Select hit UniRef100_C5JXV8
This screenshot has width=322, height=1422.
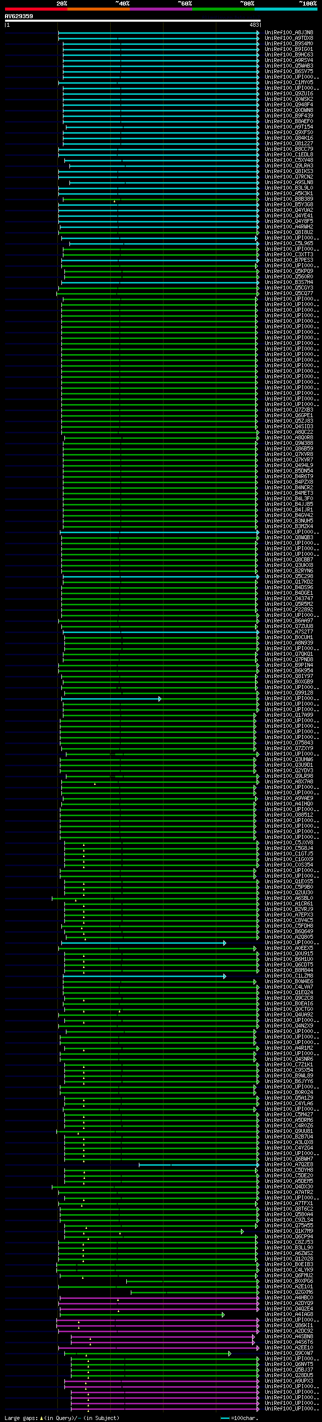pyautogui.click(x=289, y=842)
